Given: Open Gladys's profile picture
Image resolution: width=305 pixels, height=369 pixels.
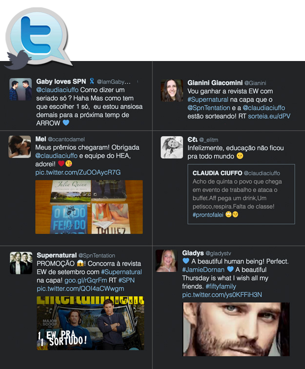Looking at the screenshot, I should pos(166,261).
